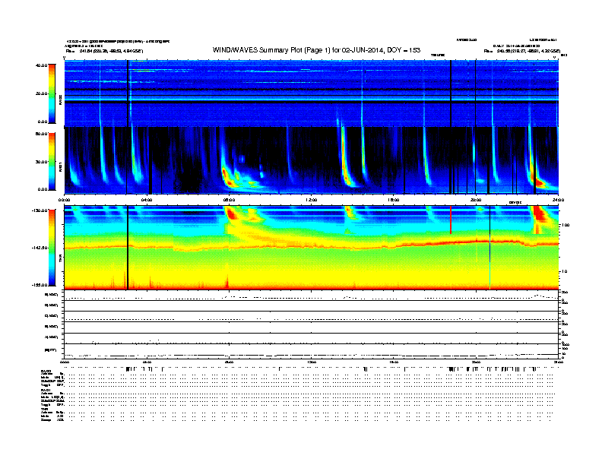
Task: Click the 100 label on TNR right axis
Action: [x=566, y=225]
